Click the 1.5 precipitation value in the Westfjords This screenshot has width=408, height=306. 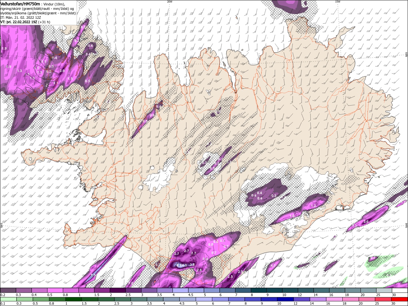tap(70, 79)
